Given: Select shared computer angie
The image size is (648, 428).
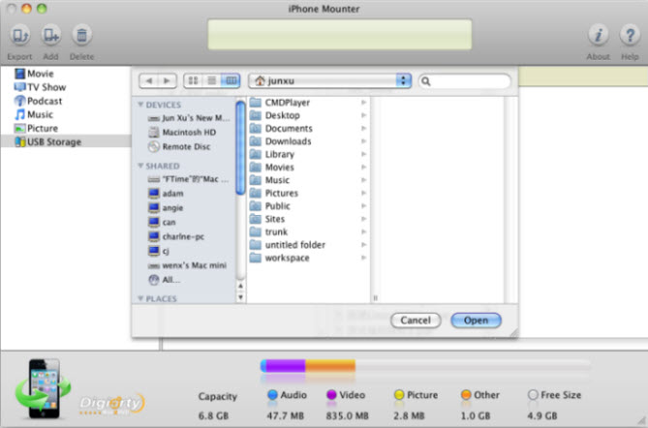Looking at the screenshot, I should (166, 208).
